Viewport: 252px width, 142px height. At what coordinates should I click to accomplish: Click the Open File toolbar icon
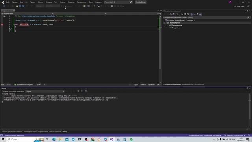click(x=17, y=6)
